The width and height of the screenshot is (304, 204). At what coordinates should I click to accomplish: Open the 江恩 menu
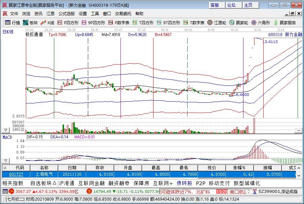(x=50, y=13)
